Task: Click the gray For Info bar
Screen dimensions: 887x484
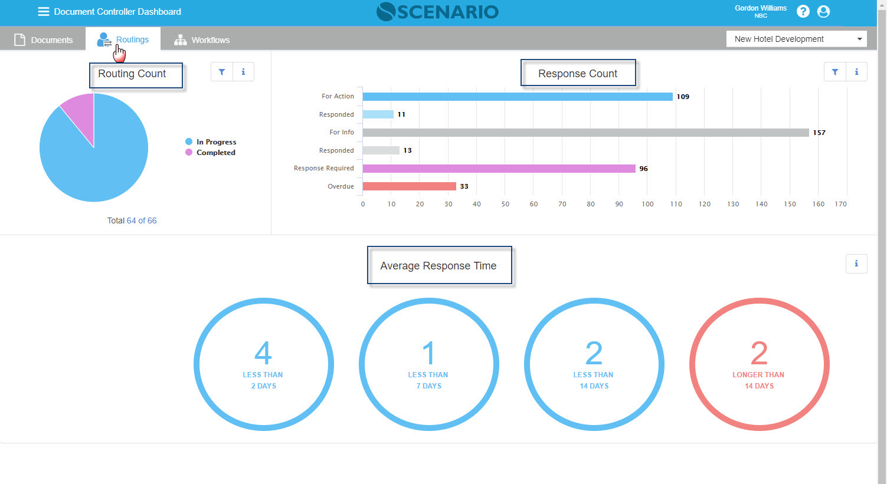Action: 585,133
